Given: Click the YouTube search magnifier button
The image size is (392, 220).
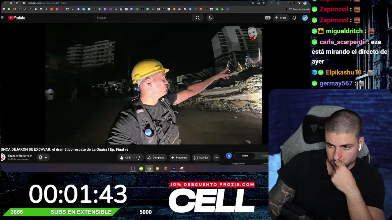Looking at the screenshot, I should (x=198, y=18).
